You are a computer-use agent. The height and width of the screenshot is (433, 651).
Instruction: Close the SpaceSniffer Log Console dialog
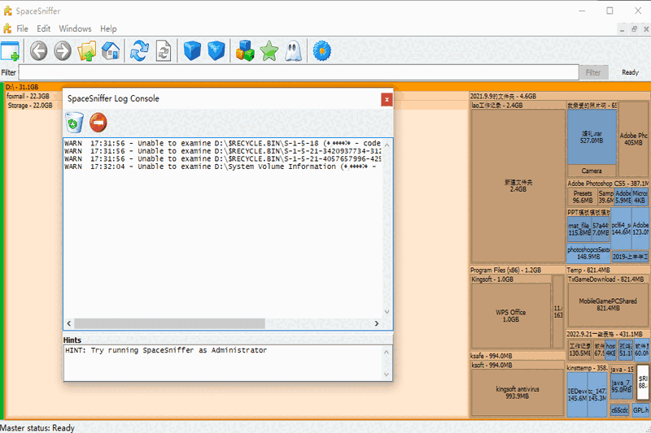coord(387,99)
